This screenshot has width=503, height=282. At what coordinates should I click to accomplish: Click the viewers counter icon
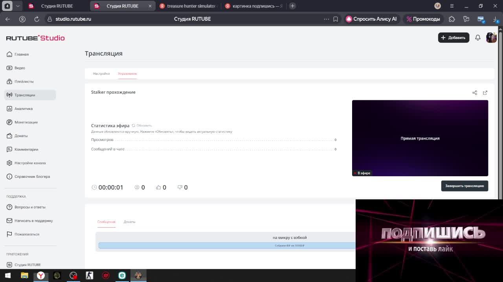point(137,187)
